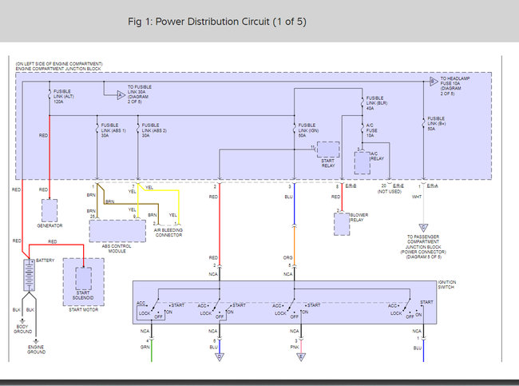This screenshot has width=519, height=386.
Task: Select the fusible link (BLR) fuse symbol
Action: pos(363,101)
